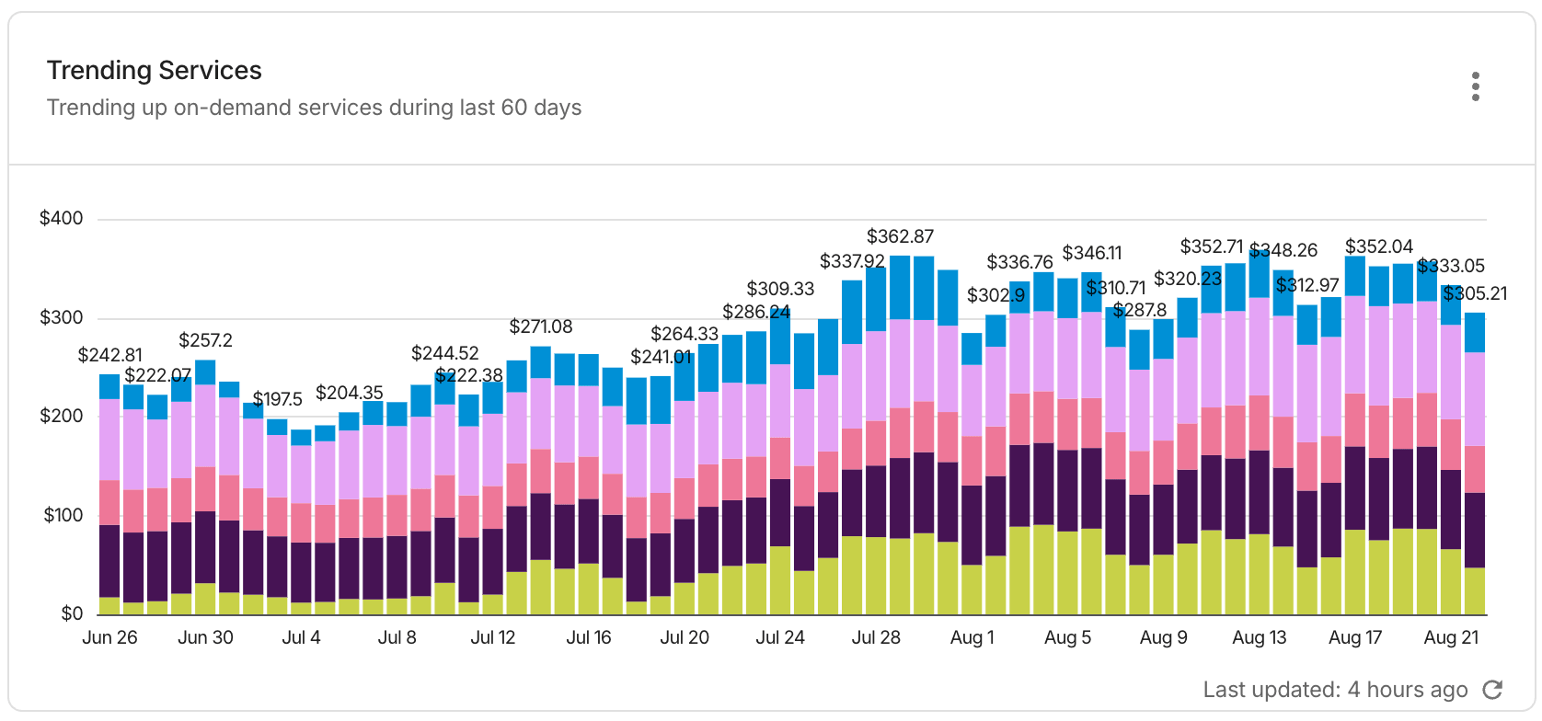Click the Jul 16 x-axis label
The height and width of the screenshot is (721, 1542).
pos(589,637)
